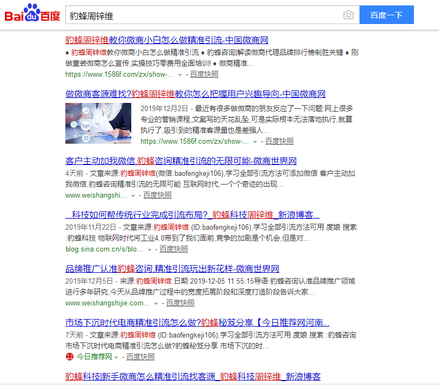Open result 客户主动加我微信,豹蜂咨询精准引流的无限可能
Image resolution: width=439 pixels, height=386 pixels.
[x=181, y=161]
